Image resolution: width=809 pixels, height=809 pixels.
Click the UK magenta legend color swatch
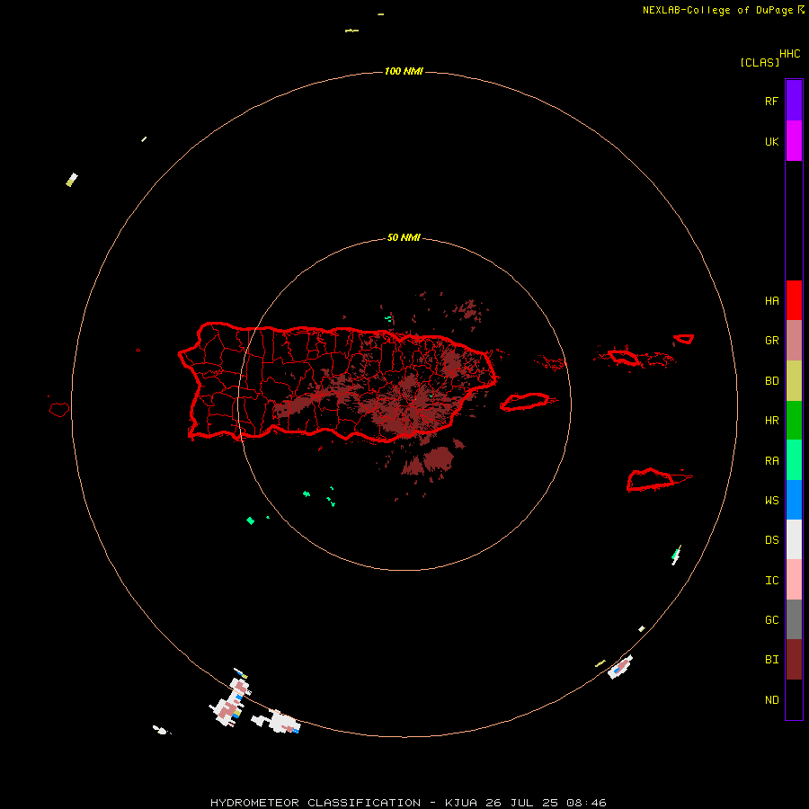click(x=794, y=141)
